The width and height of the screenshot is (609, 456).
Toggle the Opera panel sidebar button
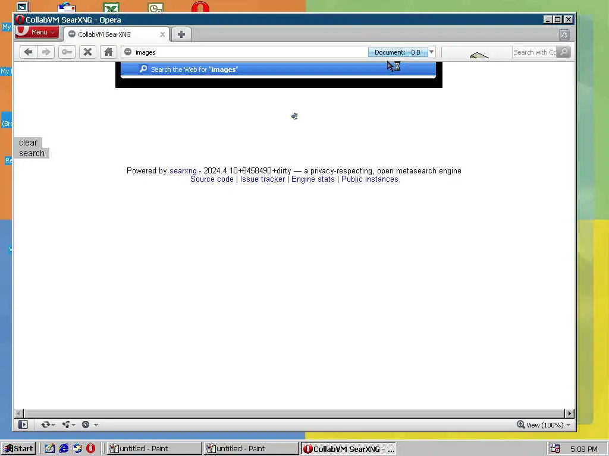coord(23,425)
